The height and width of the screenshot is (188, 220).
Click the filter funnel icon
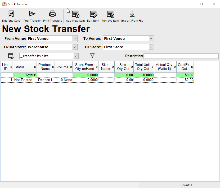click(x=92, y=56)
